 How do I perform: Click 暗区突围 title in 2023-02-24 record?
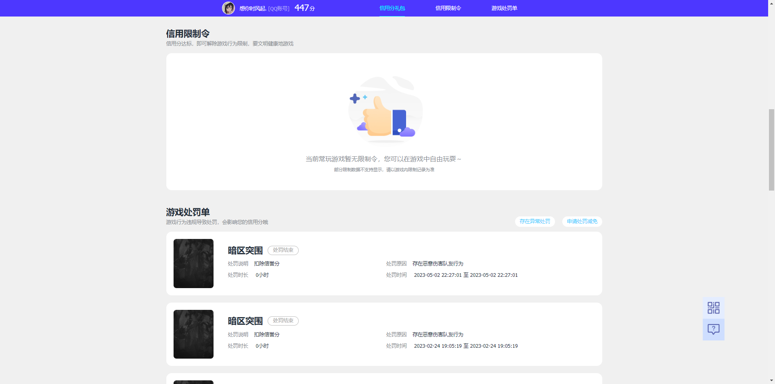pos(245,321)
